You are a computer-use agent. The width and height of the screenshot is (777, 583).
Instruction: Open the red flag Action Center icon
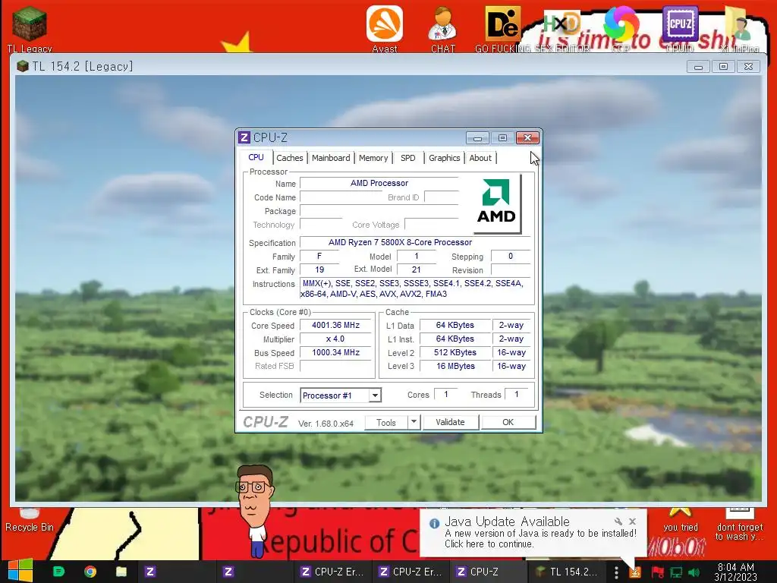(657, 572)
